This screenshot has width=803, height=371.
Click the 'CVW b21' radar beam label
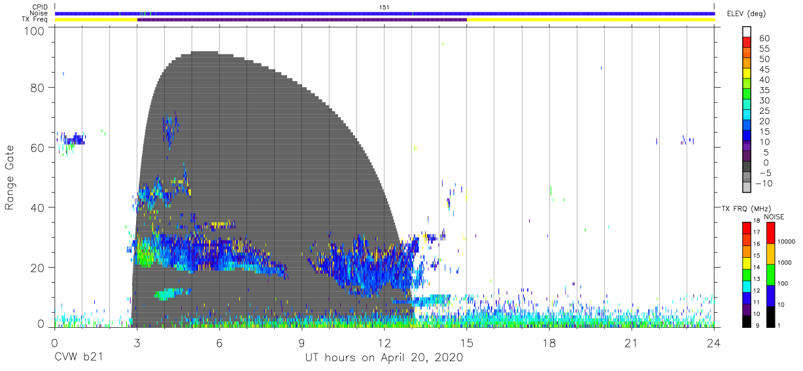(x=79, y=358)
